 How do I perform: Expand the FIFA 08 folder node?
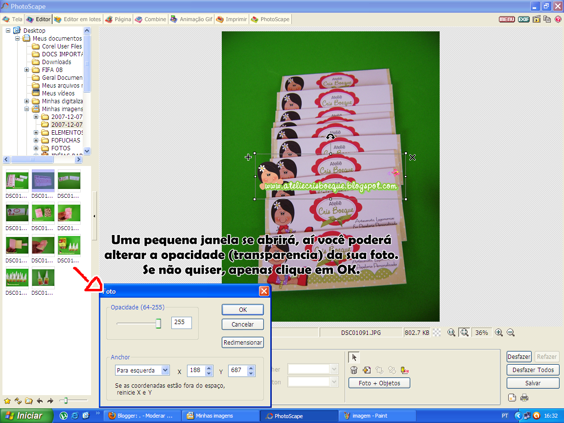(x=26, y=70)
